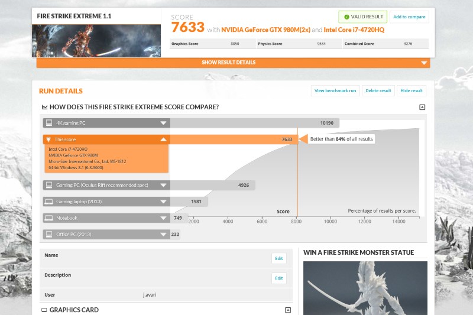Click the Graphics Card section icon
This screenshot has height=315, width=473.
(44, 310)
